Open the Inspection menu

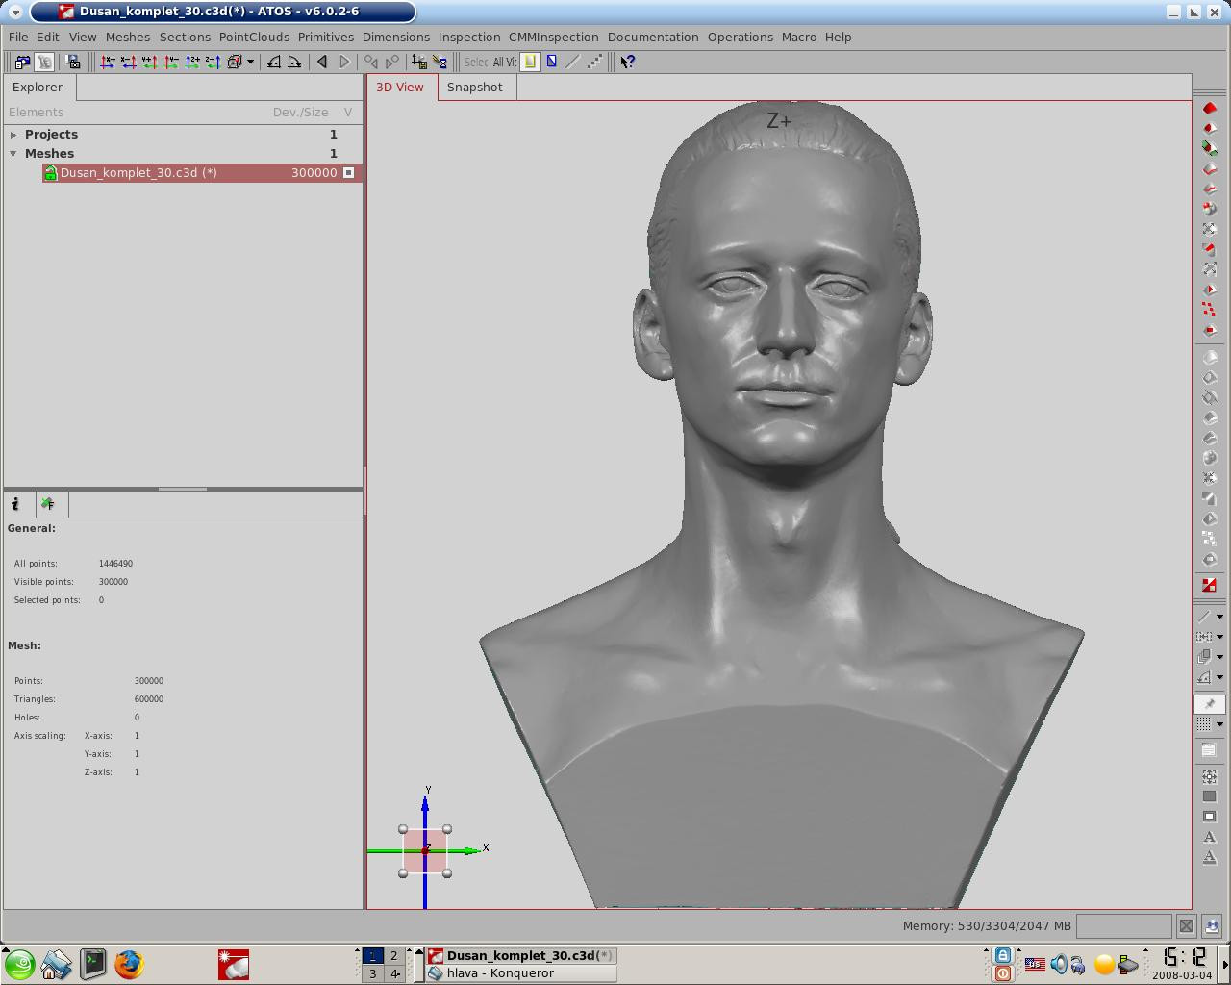point(468,37)
